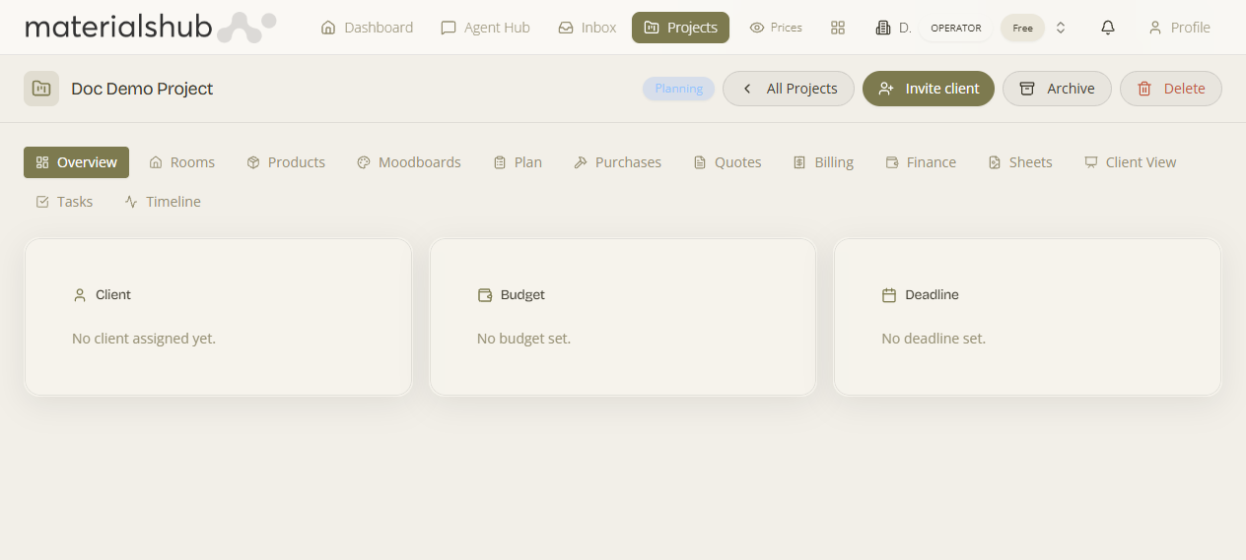Click the Client card heading
1246x560 pixels.
(113, 295)
